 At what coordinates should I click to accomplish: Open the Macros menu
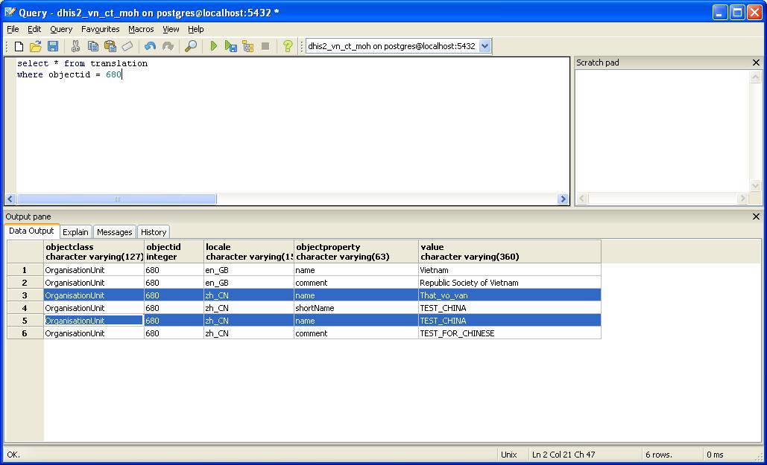[x=141, y=29]
